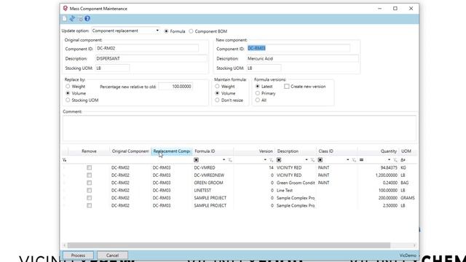Check Remove box for DC-VMRED row
Screen dimensions: 466x262
click(89, 167)
